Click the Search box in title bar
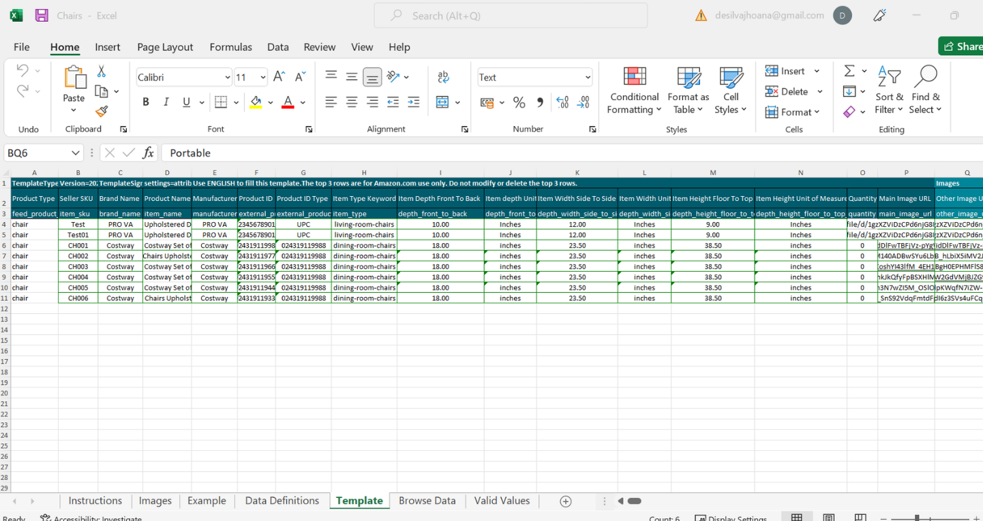983x521 pixels. point(511,16)
